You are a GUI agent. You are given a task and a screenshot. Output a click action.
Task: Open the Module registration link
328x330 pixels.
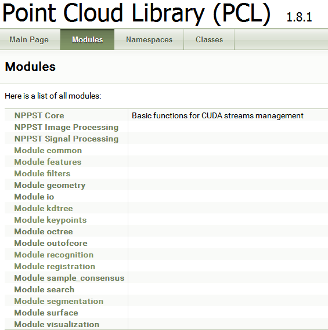[55, 267]
